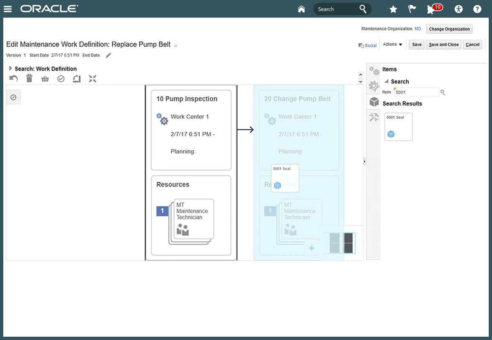Click the trash can delete icon
This screenshot has width=492, height=340.
[x=29, y=78]
